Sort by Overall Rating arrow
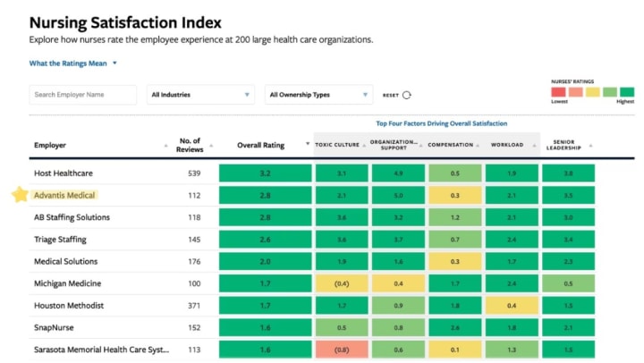This screenshot has width=644, height=363. coord(308,144)
